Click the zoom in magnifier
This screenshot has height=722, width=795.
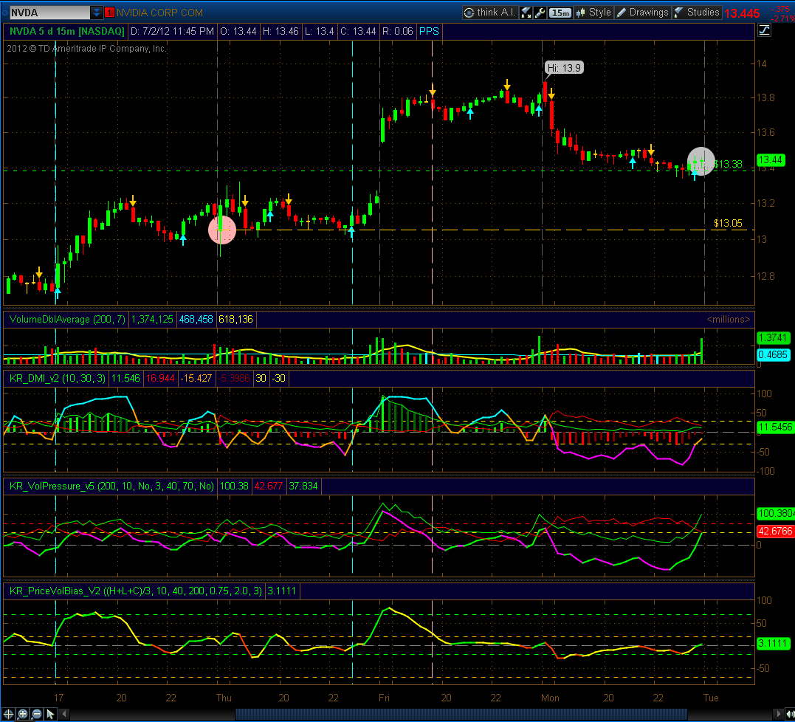click(23, 715)
